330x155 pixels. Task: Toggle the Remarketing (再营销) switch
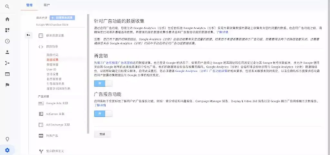103,83
